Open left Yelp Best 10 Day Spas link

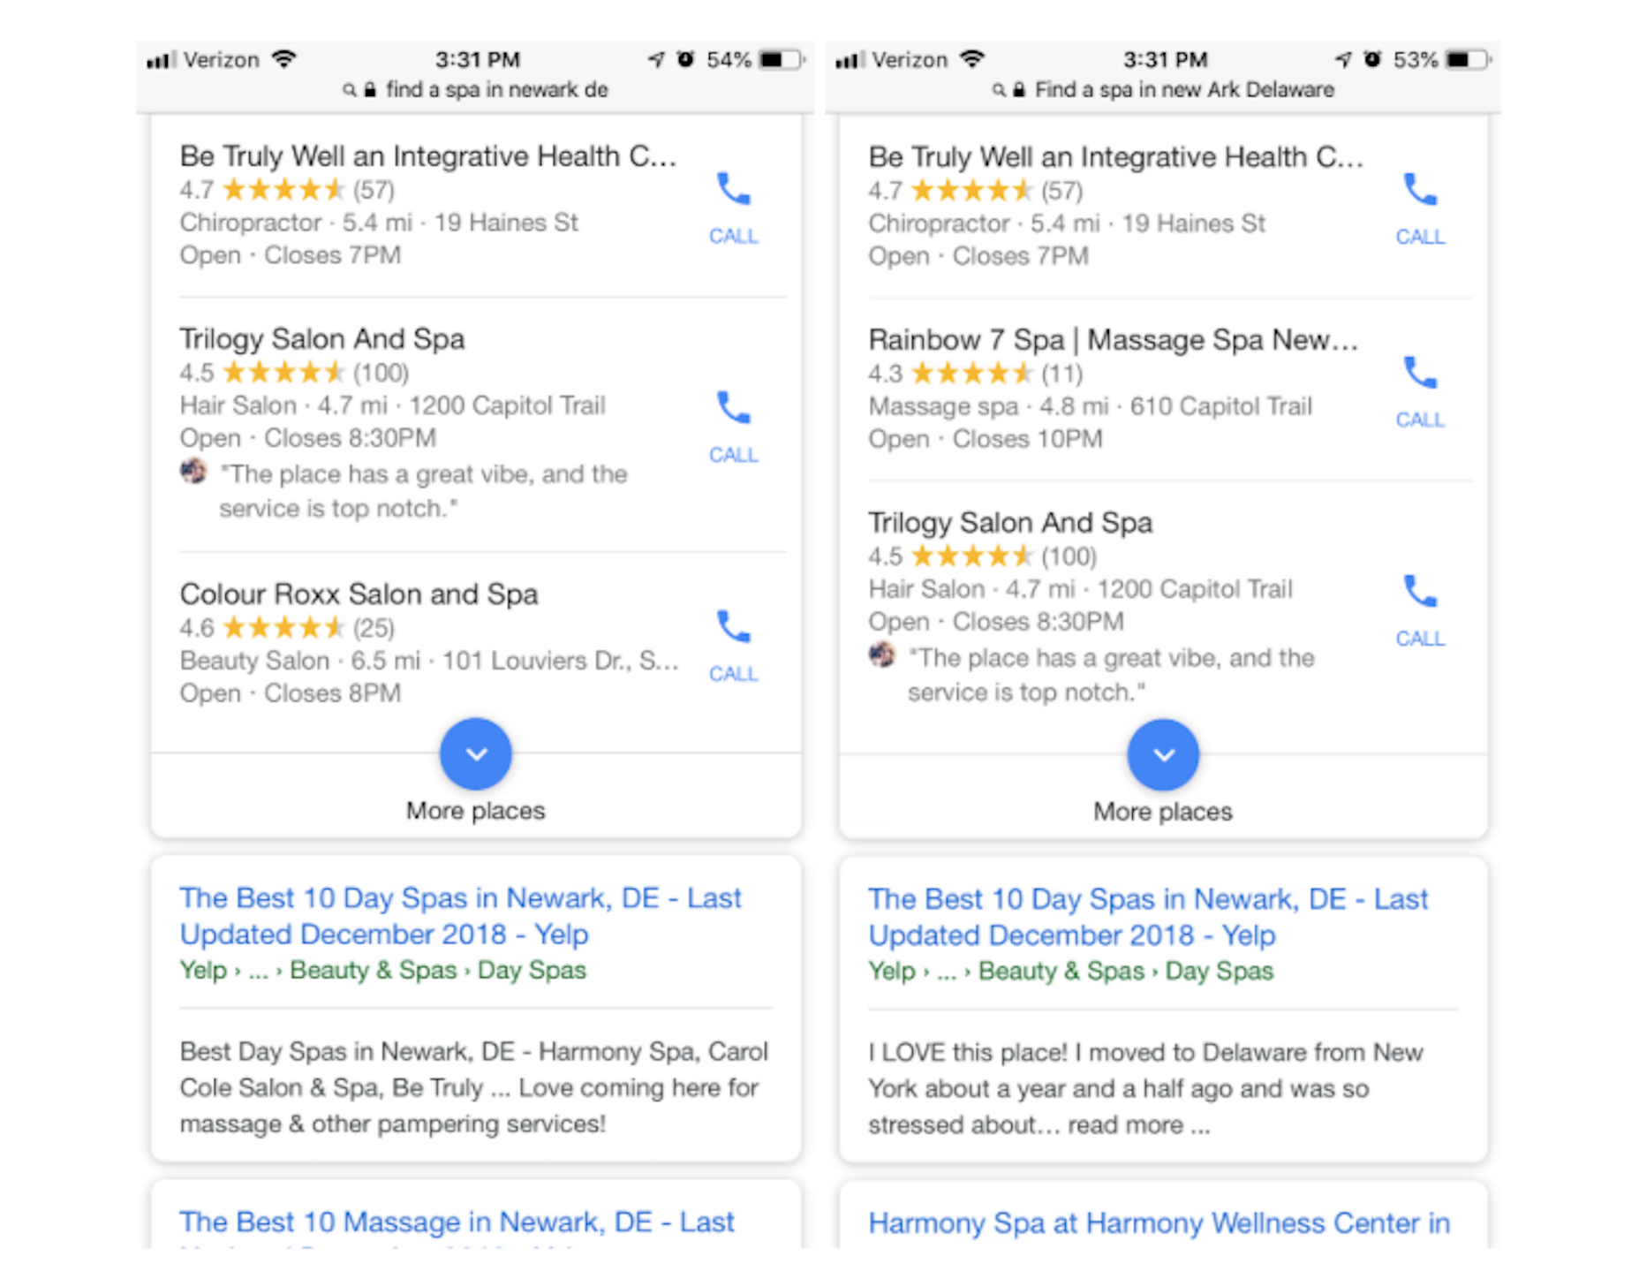pos(459,916)
